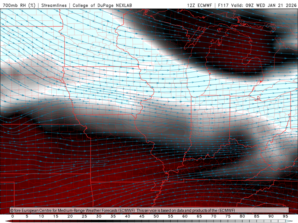Click the "45" label on the color scale
298x223 pixels.
pyautogui.click(x=142, y=216)
